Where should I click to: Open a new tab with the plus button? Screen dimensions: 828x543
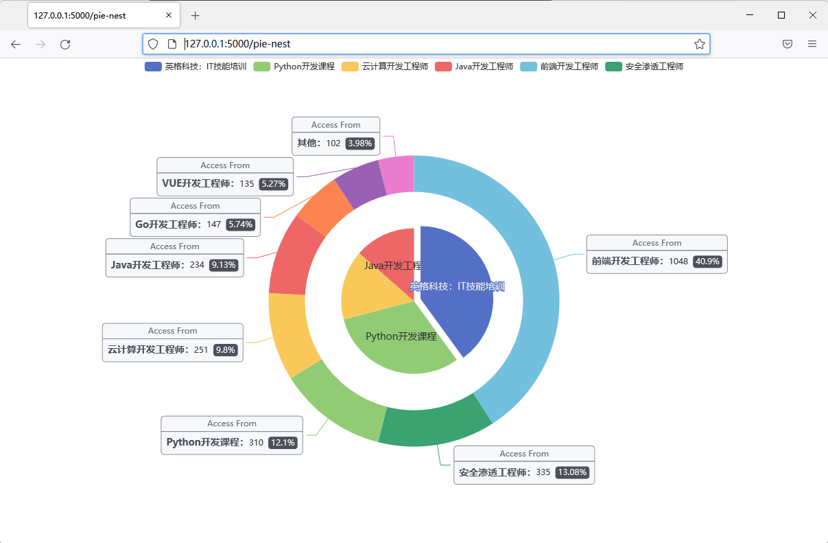(x=196, y=15)
